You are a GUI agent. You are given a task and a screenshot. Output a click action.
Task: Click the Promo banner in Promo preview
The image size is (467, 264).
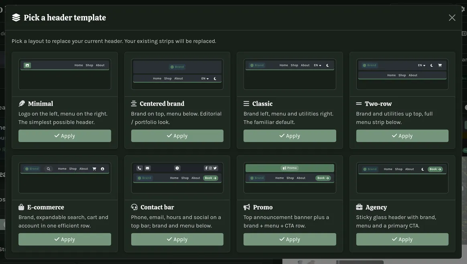coord(290,168)
